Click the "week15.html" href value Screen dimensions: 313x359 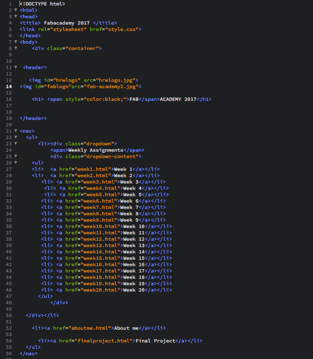coord(101,258)
